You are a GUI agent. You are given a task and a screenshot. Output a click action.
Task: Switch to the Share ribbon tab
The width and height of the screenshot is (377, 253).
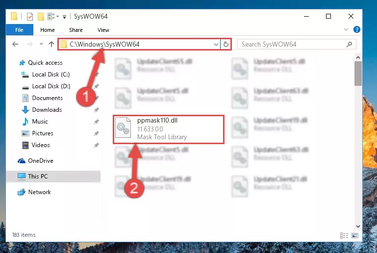(x=75, y=30)
